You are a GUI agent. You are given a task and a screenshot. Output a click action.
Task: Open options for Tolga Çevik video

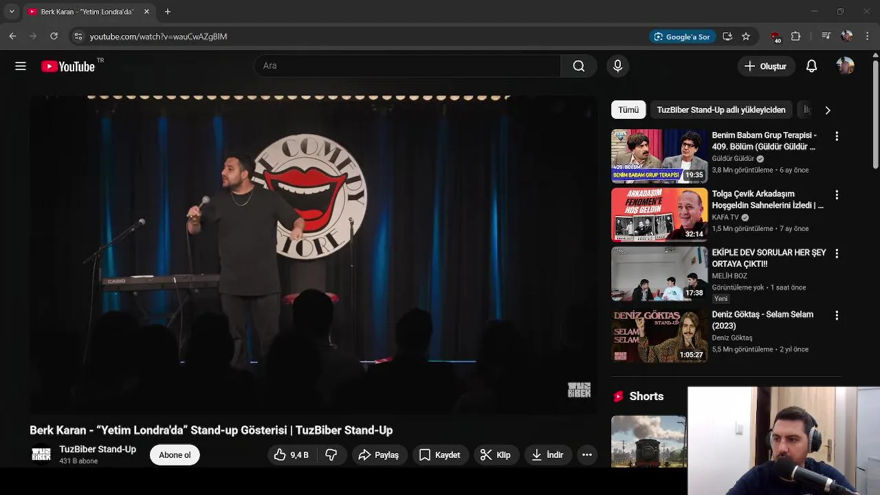click(837, 195)
